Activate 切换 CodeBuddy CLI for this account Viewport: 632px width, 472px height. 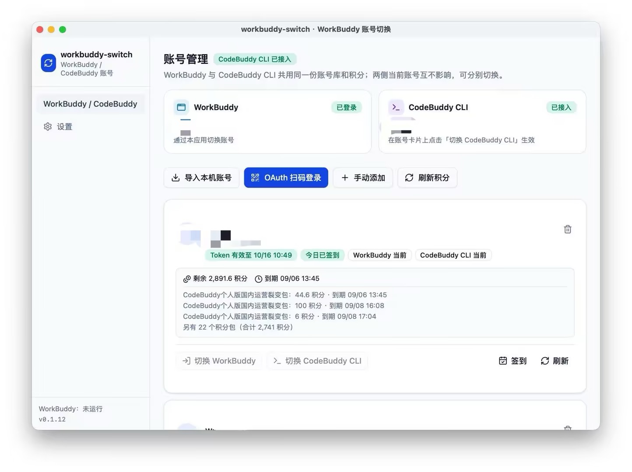click(x=317, y=361)
